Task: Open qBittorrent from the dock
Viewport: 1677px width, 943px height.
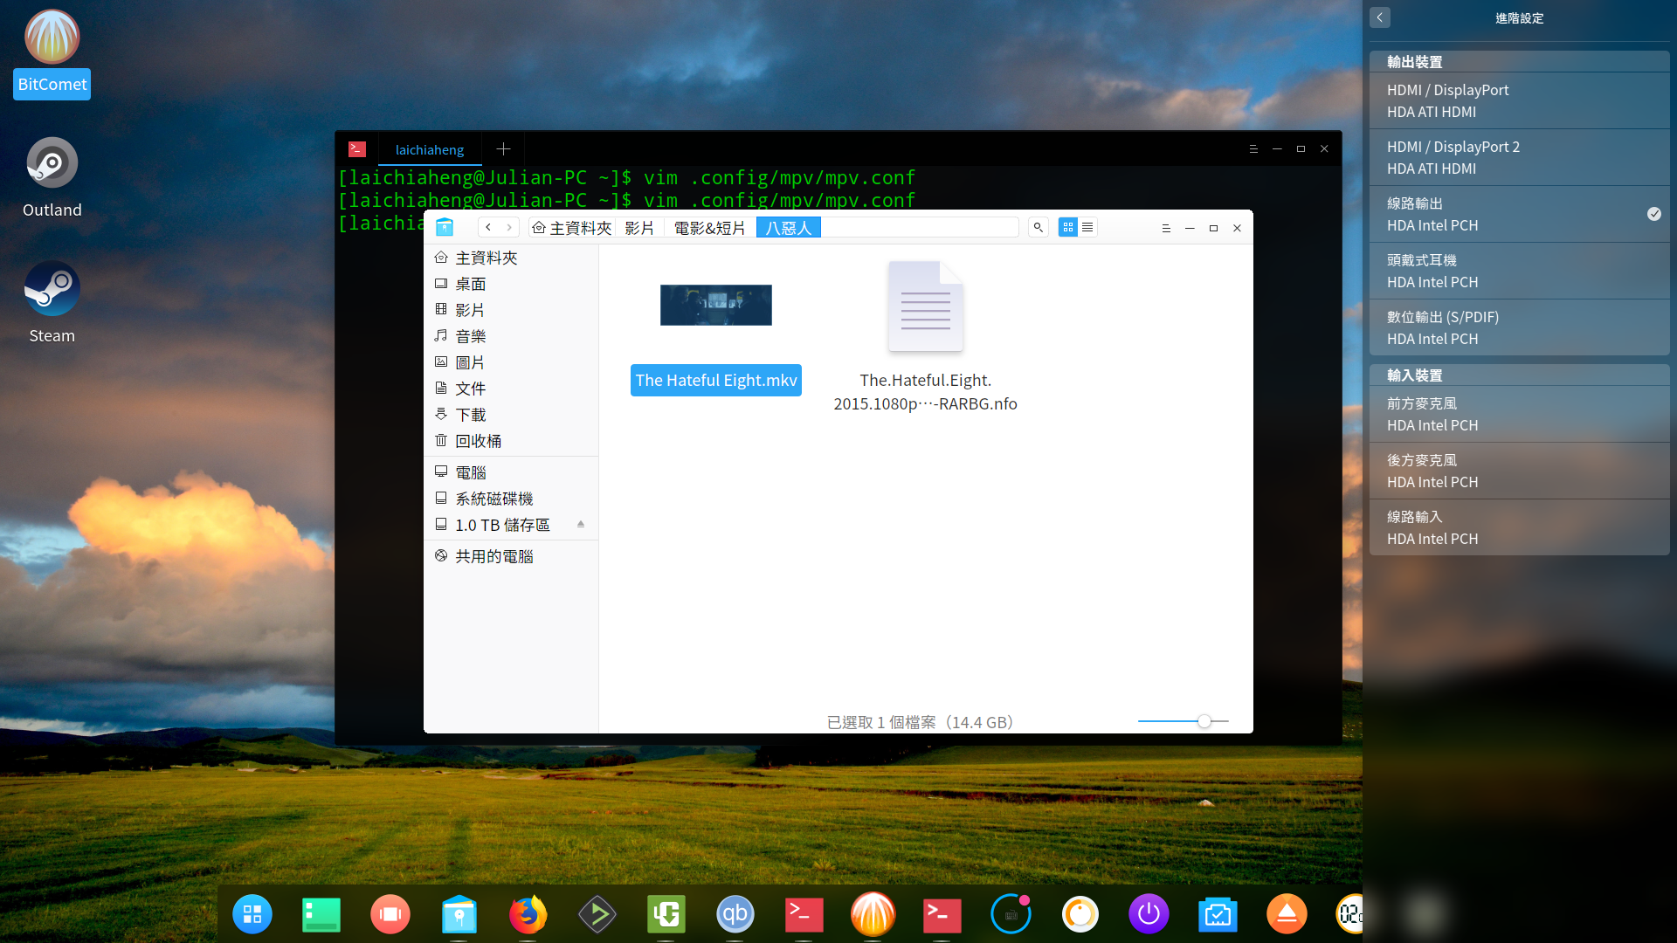Action: 735,914
